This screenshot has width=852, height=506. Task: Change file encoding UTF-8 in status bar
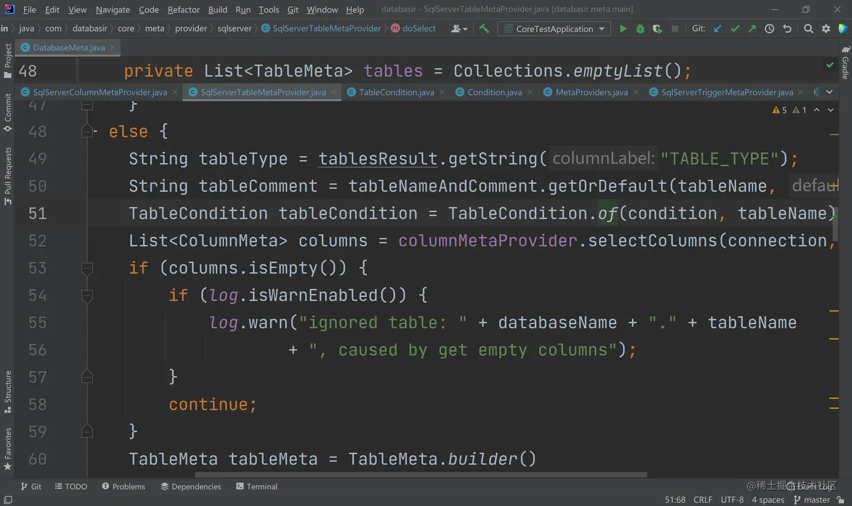pos(732,500)
